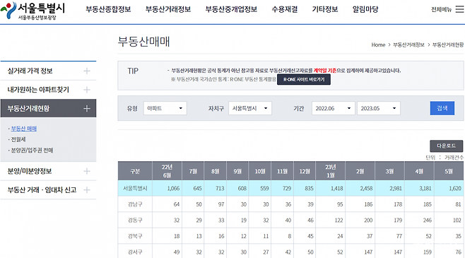465x258 pixels.
Task: Expand 부동산 거래·임대차 신고 plus icon
Action: click(87, 190)
